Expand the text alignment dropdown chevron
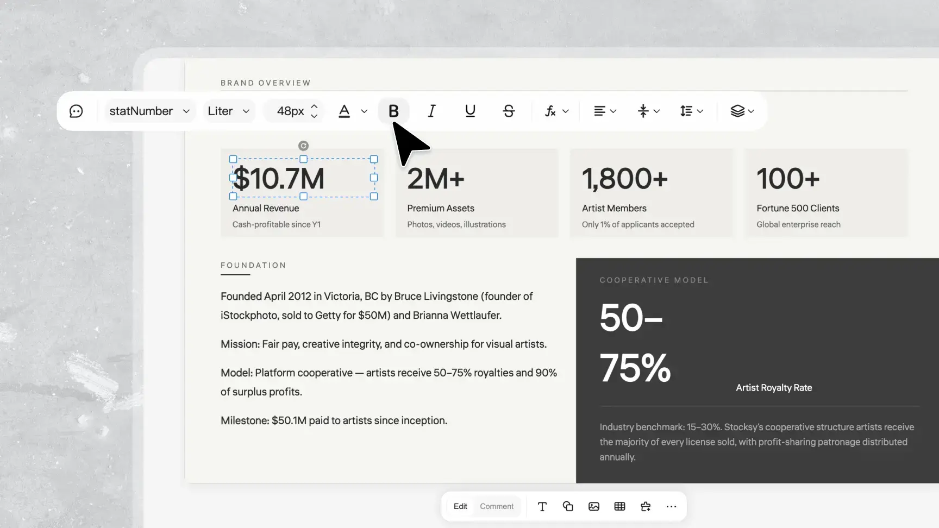939x528 pixels. click(x=614, y=111)
